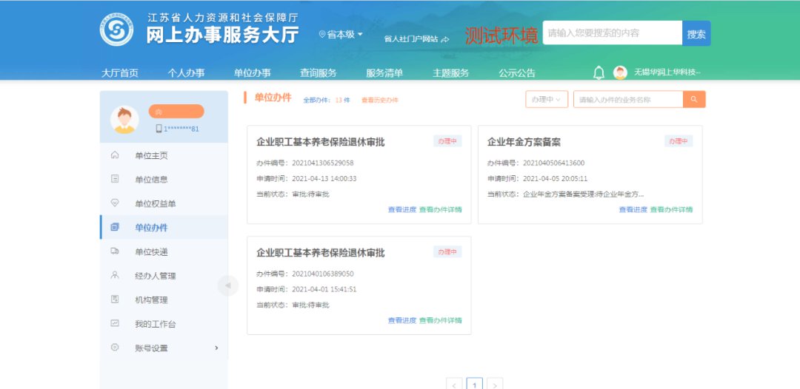800x389 pixels.
Task: Collapse the sidebar with the arrow handle
Action: point(227,285)
